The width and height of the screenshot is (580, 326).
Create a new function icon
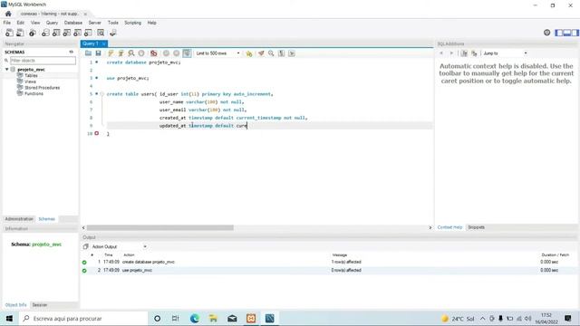88,33
